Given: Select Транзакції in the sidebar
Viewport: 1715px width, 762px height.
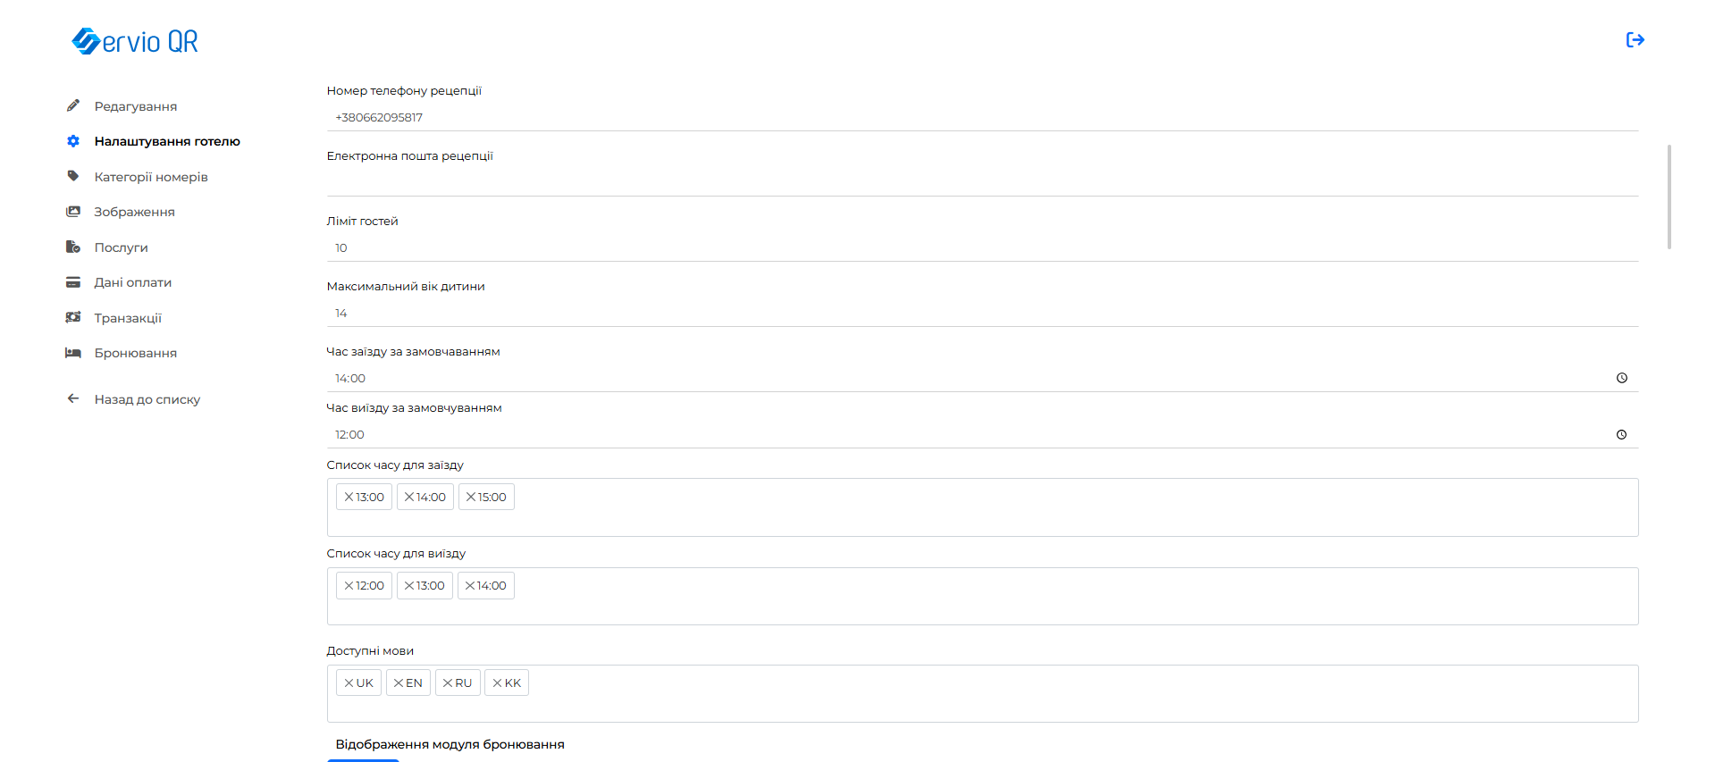Looking at the screenshot, I should coord(128,318).
